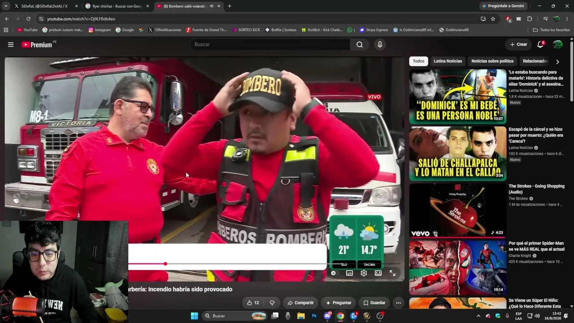
Task: Open 'Por qué el primer Spider-Man' title
Action: pyautogui.click(x=536, y=246)
